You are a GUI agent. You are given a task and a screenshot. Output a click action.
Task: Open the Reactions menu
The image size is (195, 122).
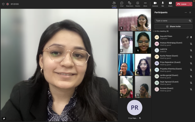129,4
